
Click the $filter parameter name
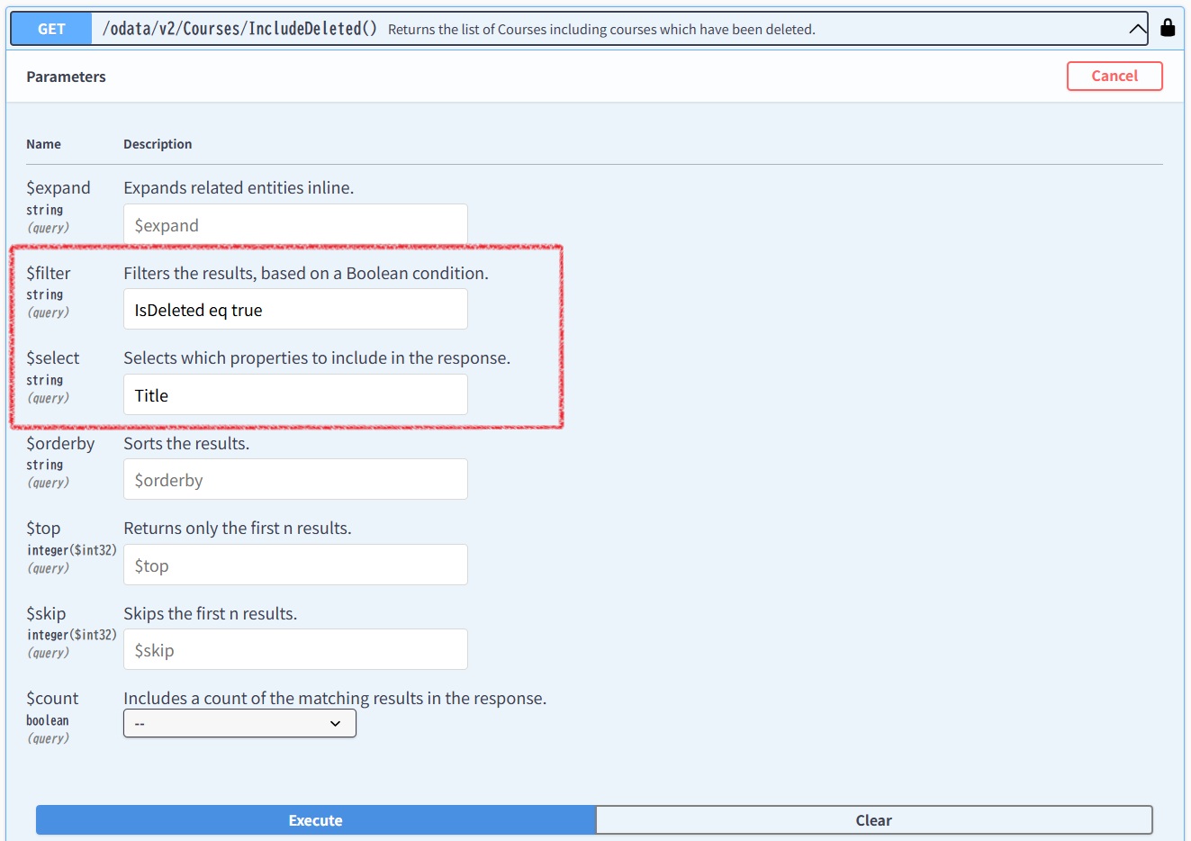tap(49, 273)
